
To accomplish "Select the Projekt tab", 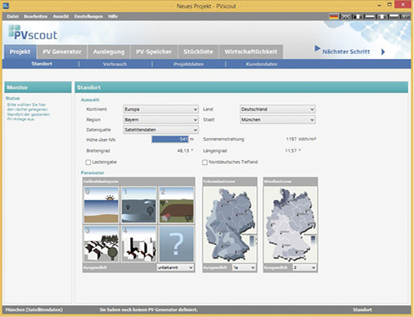I will (x=20, y=51).
